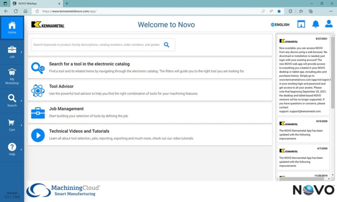This screenshot has width=337, height=202.
Task: Open browser favorites list icon
Action: click(x=301, y=11)
